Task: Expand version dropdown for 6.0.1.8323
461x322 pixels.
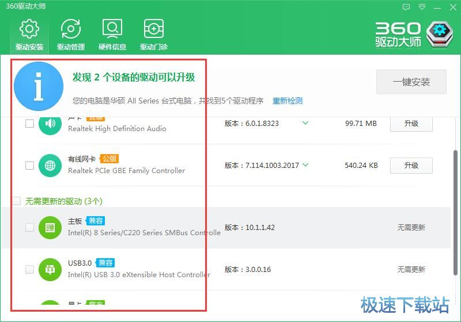Action: pyautogui.click(x=305, y=123)
